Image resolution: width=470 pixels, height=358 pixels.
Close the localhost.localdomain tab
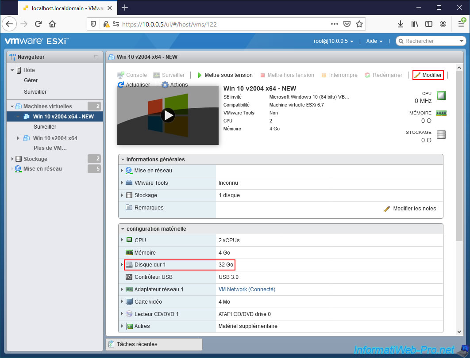pos(110,8)
